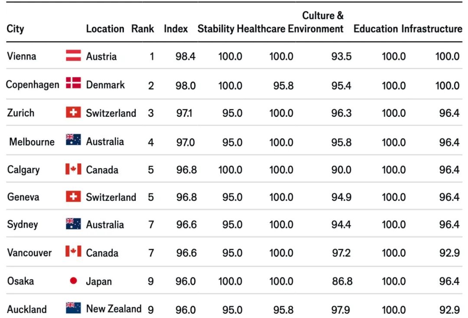Image resolution: width=468 pixels, height=318 pixels.
Task: Click the Austria flag icon
Action: [73, 55]
